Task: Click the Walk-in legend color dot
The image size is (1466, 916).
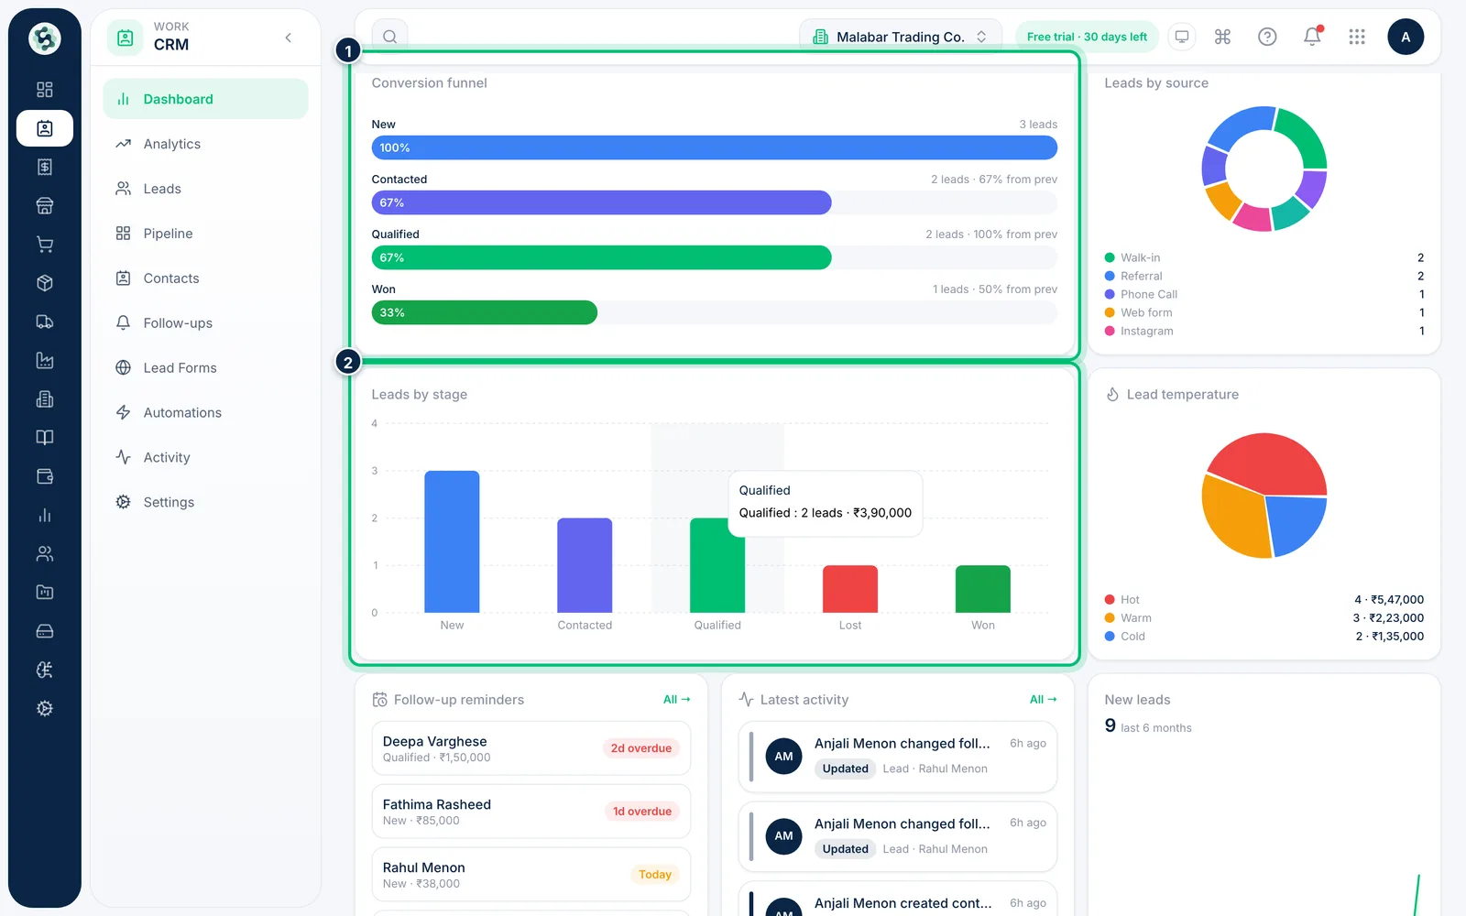Action: click(x=1110, y=257)
